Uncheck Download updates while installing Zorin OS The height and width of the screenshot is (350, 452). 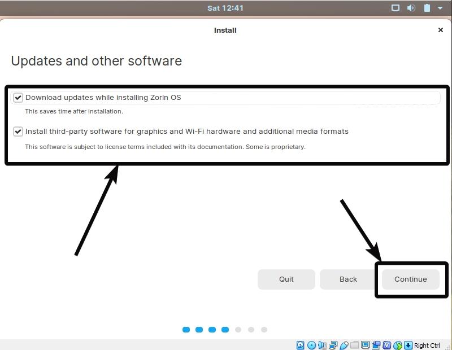(18, 97)
